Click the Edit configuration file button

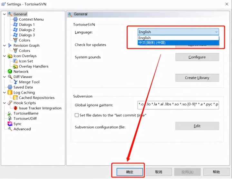pyautogui.click(x=197, y=126)
